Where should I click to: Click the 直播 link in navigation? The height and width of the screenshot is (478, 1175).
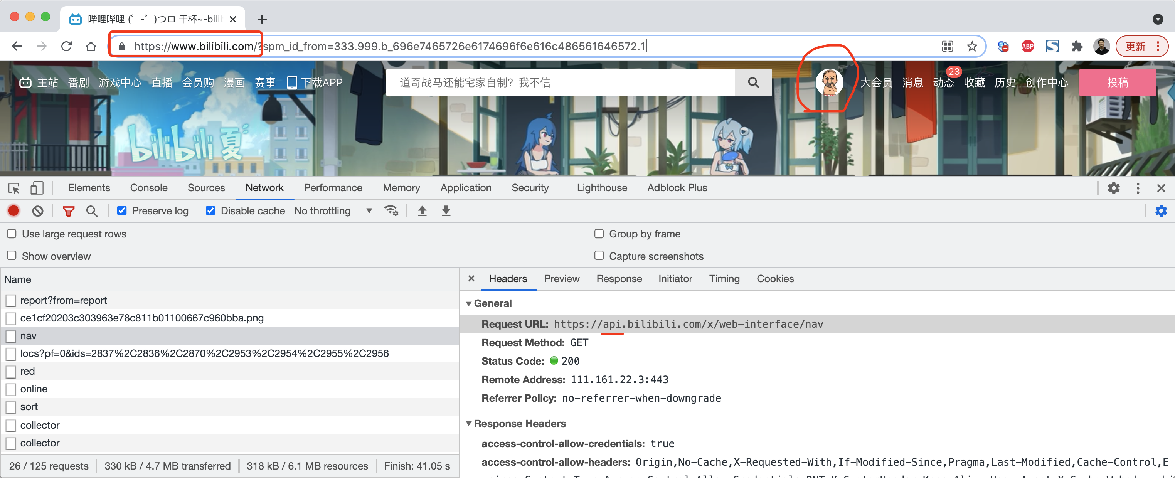(162, 82)
